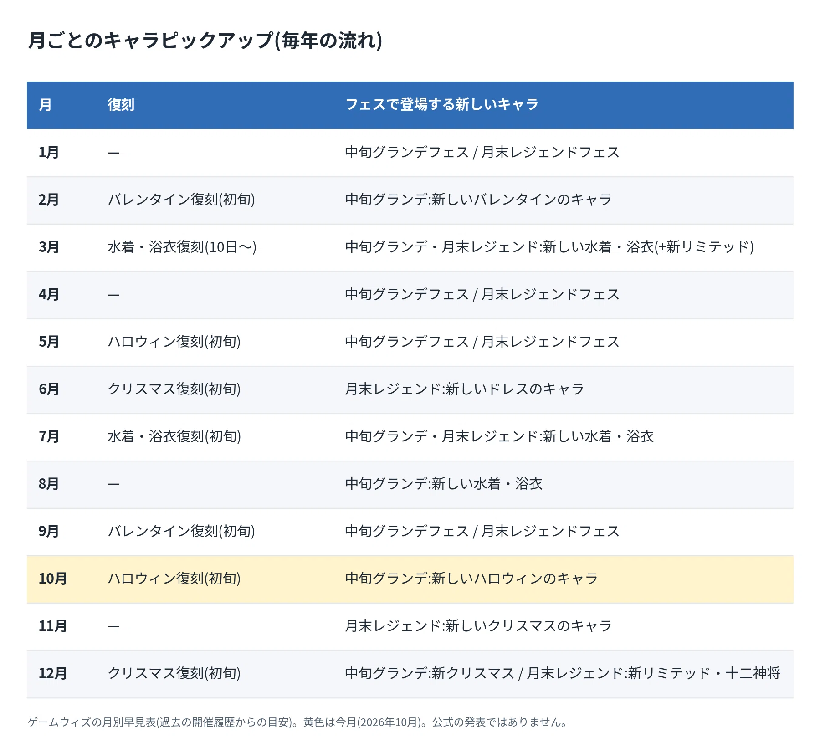Screen dimensions: 820x748
Task: Select the 9月 row label
Action: pos(49,531)
